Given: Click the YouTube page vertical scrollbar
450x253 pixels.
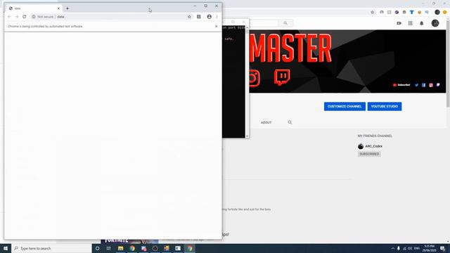Looking at the screenshot, I should [x=448, y=63].
